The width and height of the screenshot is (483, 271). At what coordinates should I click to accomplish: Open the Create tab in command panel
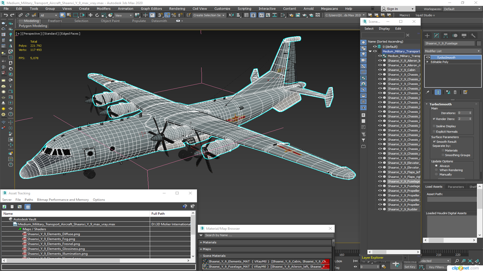(x=427, y=35)
